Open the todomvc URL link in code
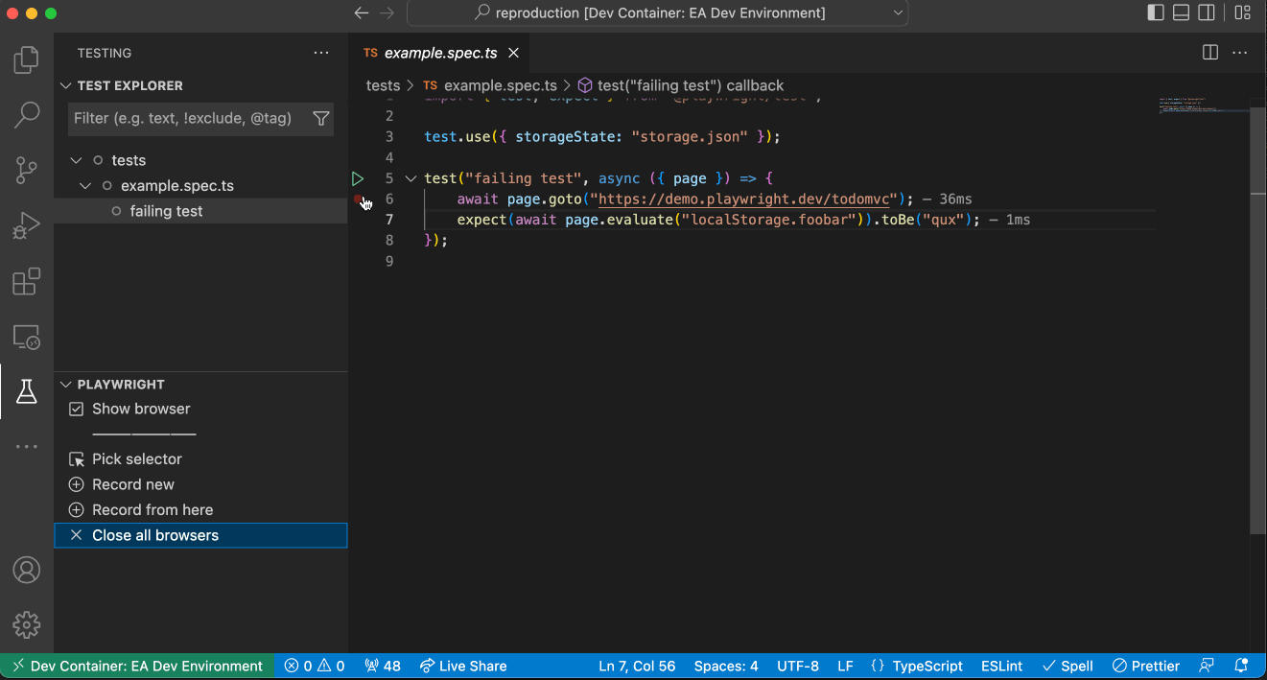Screen dimensions: 1267x680 coord(746,199)
